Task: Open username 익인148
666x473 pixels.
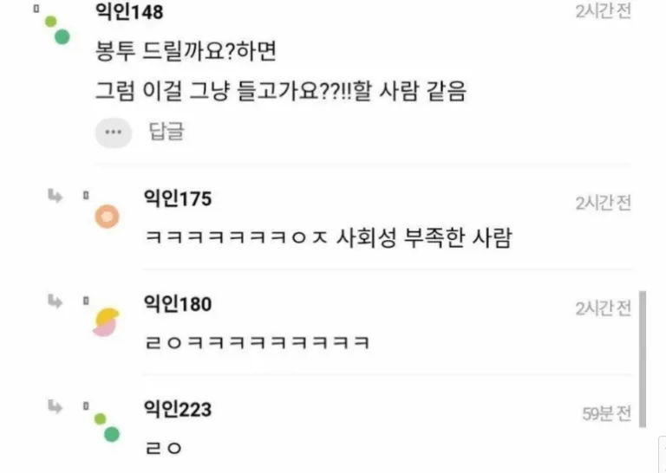Action: pos(129,11)
